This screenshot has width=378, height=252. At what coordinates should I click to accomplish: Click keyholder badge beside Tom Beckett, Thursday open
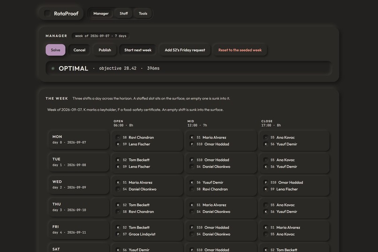[x=118, y=205]
